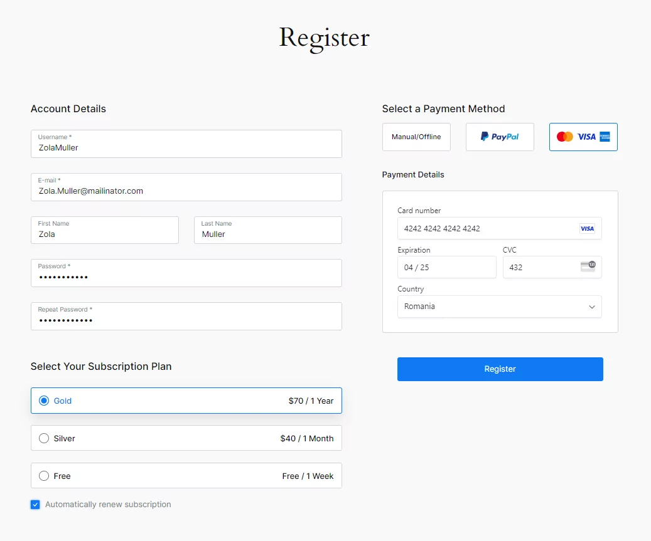The height and width of the screenshot is (541, 651).
Task: Open the Country dropdown
Action: click(x=499, y=307)
